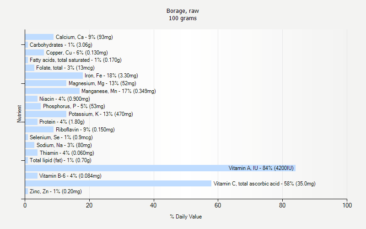
Task: Click the x-axis tick label 20
Action: pyautogui.click(x=89, y=205)
